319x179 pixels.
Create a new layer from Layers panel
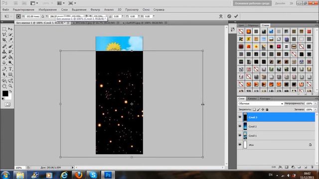pyautogui.click(x=306, y=167)
